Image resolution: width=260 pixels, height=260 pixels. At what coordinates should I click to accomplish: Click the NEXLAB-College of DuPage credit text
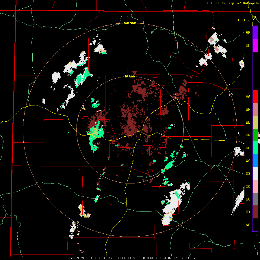(x=231, y=3)
